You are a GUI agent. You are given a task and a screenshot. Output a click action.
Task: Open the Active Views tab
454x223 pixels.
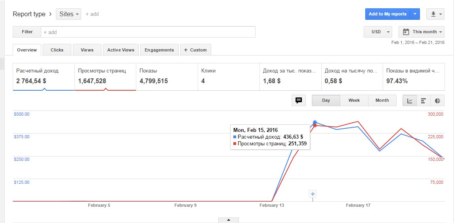(120, 50)
